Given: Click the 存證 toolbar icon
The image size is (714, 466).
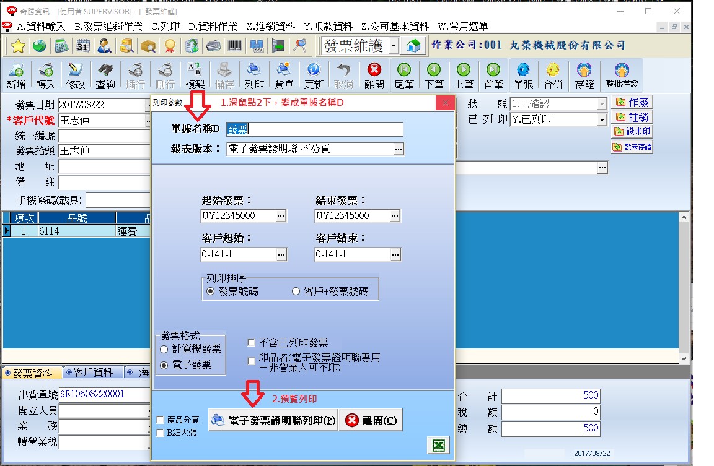Looking at the screenshot, I should point(583,74).
